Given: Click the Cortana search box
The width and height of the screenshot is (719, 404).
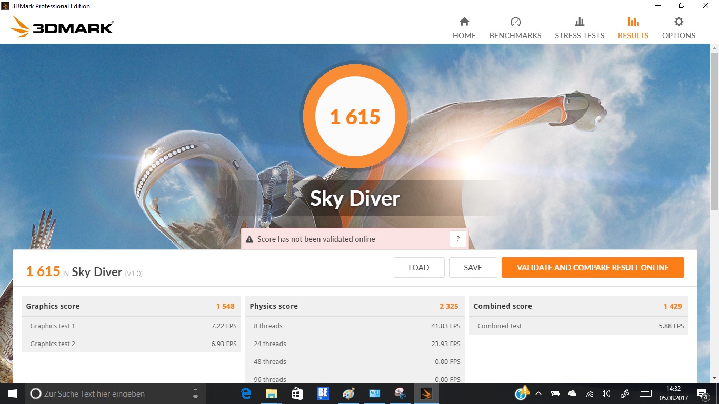Looking at the screenshot, I should point(116,393).
